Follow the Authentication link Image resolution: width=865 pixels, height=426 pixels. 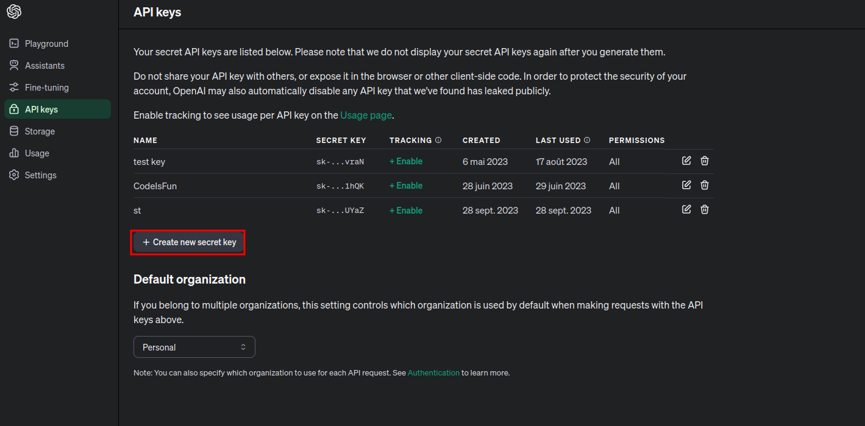pyautogui.click(x=433, y=372)
